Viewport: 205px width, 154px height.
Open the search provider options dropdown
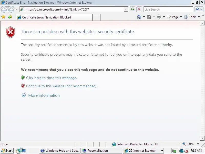click(202, 9)
